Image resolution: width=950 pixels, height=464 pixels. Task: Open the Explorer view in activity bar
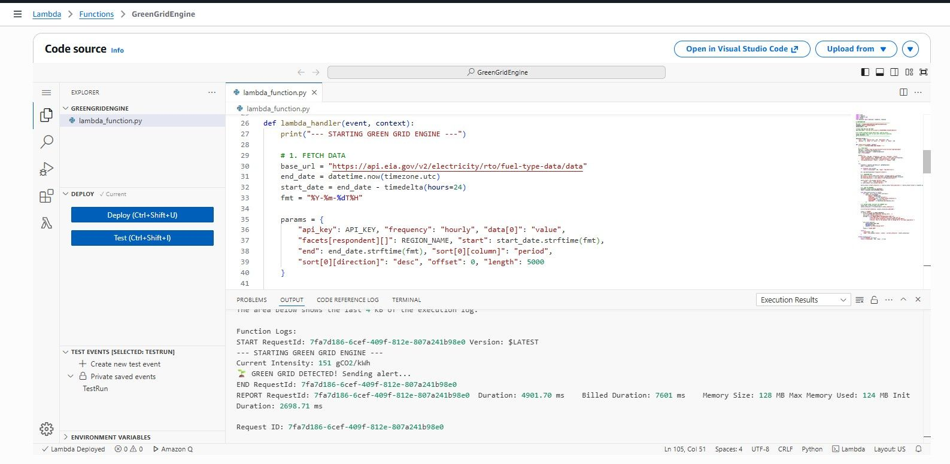(x=46, y=115)
